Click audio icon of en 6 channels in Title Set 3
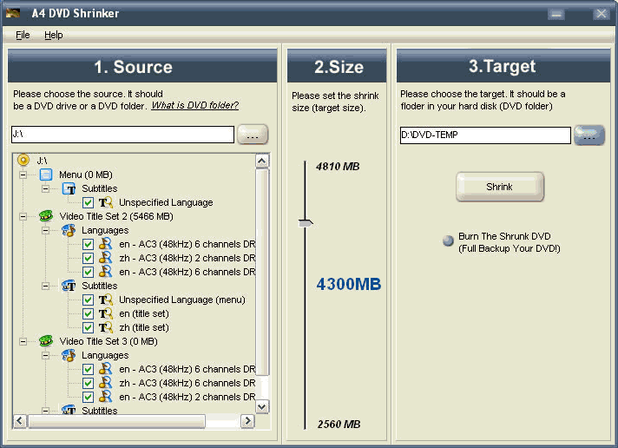The height and width of the screenshot is (448, 618). (x=106, y=369)
